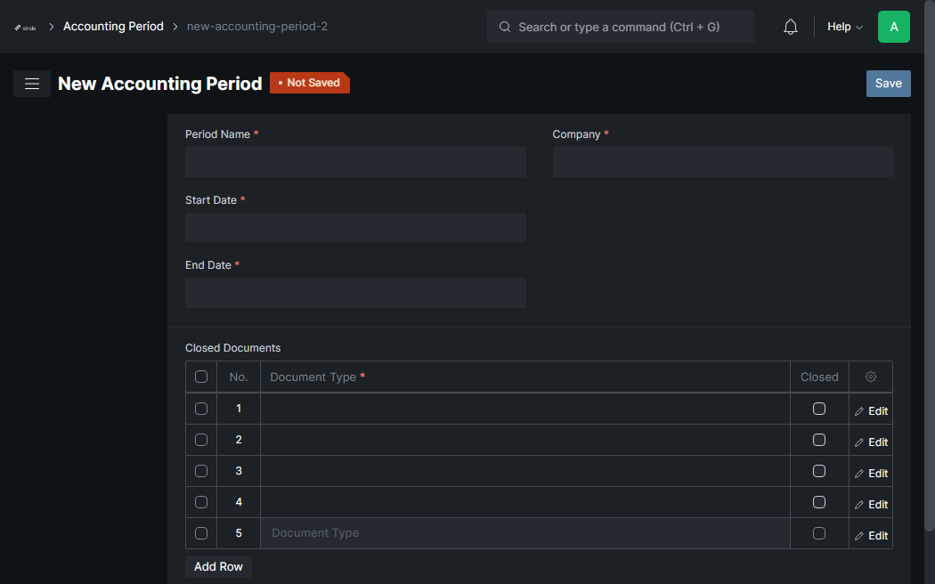935x584 pixels.
Task: Click the new-accounting-period-2 breadcrumb
Action: click(257, 26)
